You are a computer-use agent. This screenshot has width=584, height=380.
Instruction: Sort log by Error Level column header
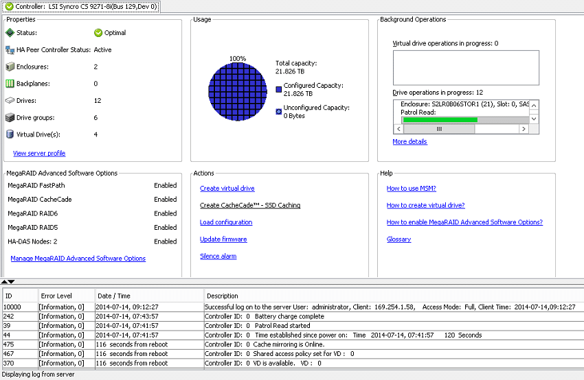tap(67, 296)
